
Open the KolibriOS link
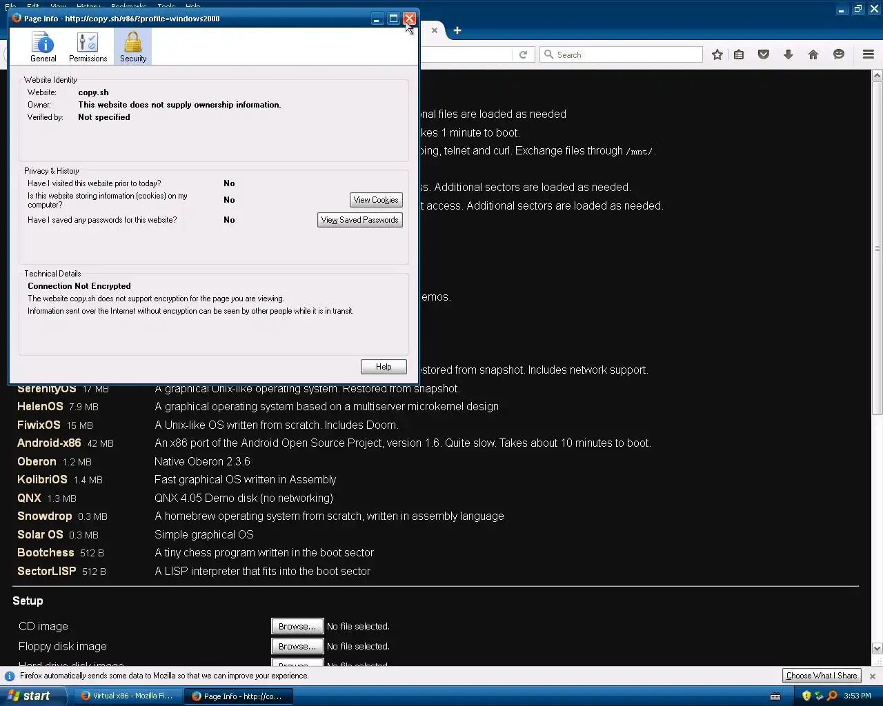point(42,480)
